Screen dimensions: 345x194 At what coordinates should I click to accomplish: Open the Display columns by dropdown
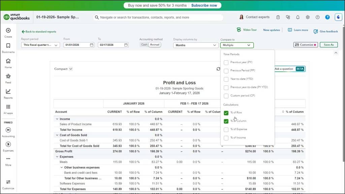(195, 45)
